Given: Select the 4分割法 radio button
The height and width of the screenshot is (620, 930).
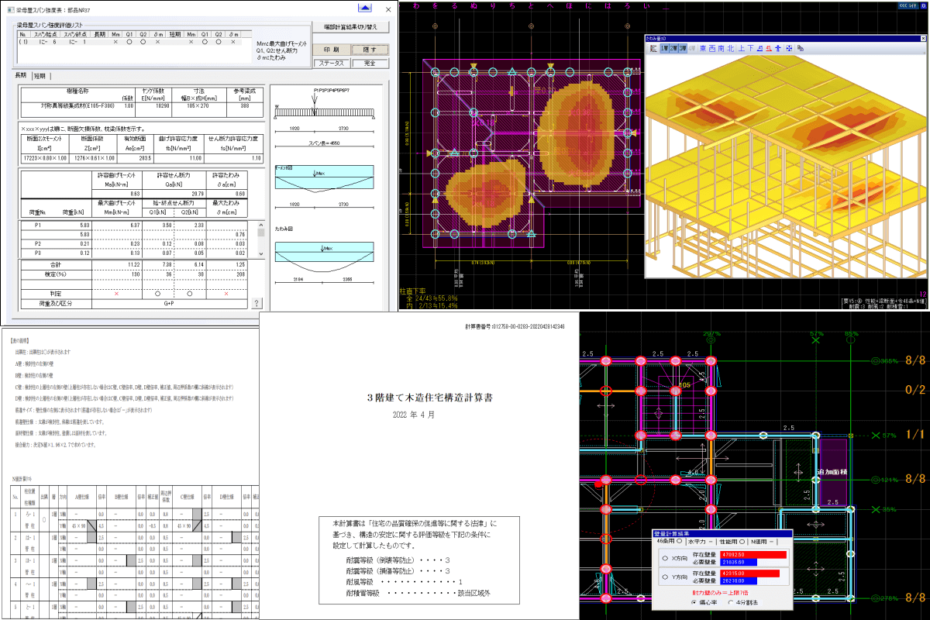Looking at the screenshot, I should pos(730,602).
